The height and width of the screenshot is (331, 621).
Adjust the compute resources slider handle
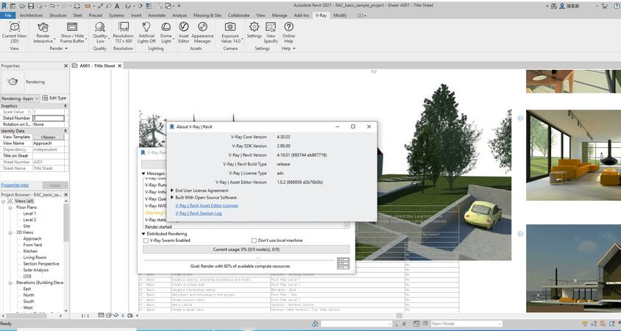click(258, 260)
